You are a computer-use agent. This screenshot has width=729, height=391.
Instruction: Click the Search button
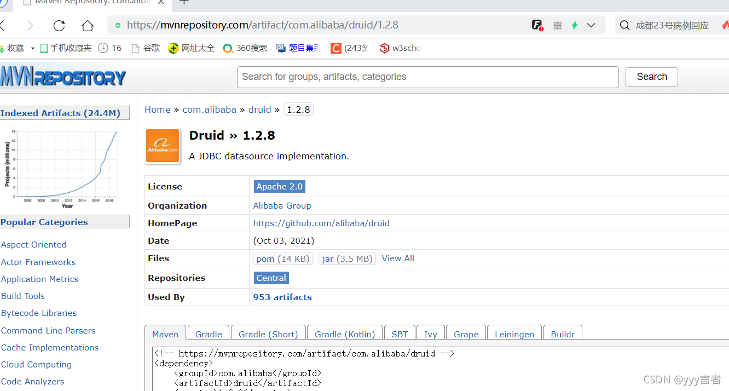coord(651,77)
